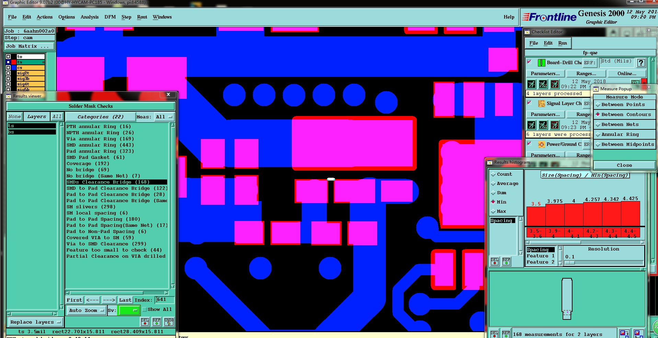
Task: Click the Job Matrix ... button
Action: tap(30, 46)
